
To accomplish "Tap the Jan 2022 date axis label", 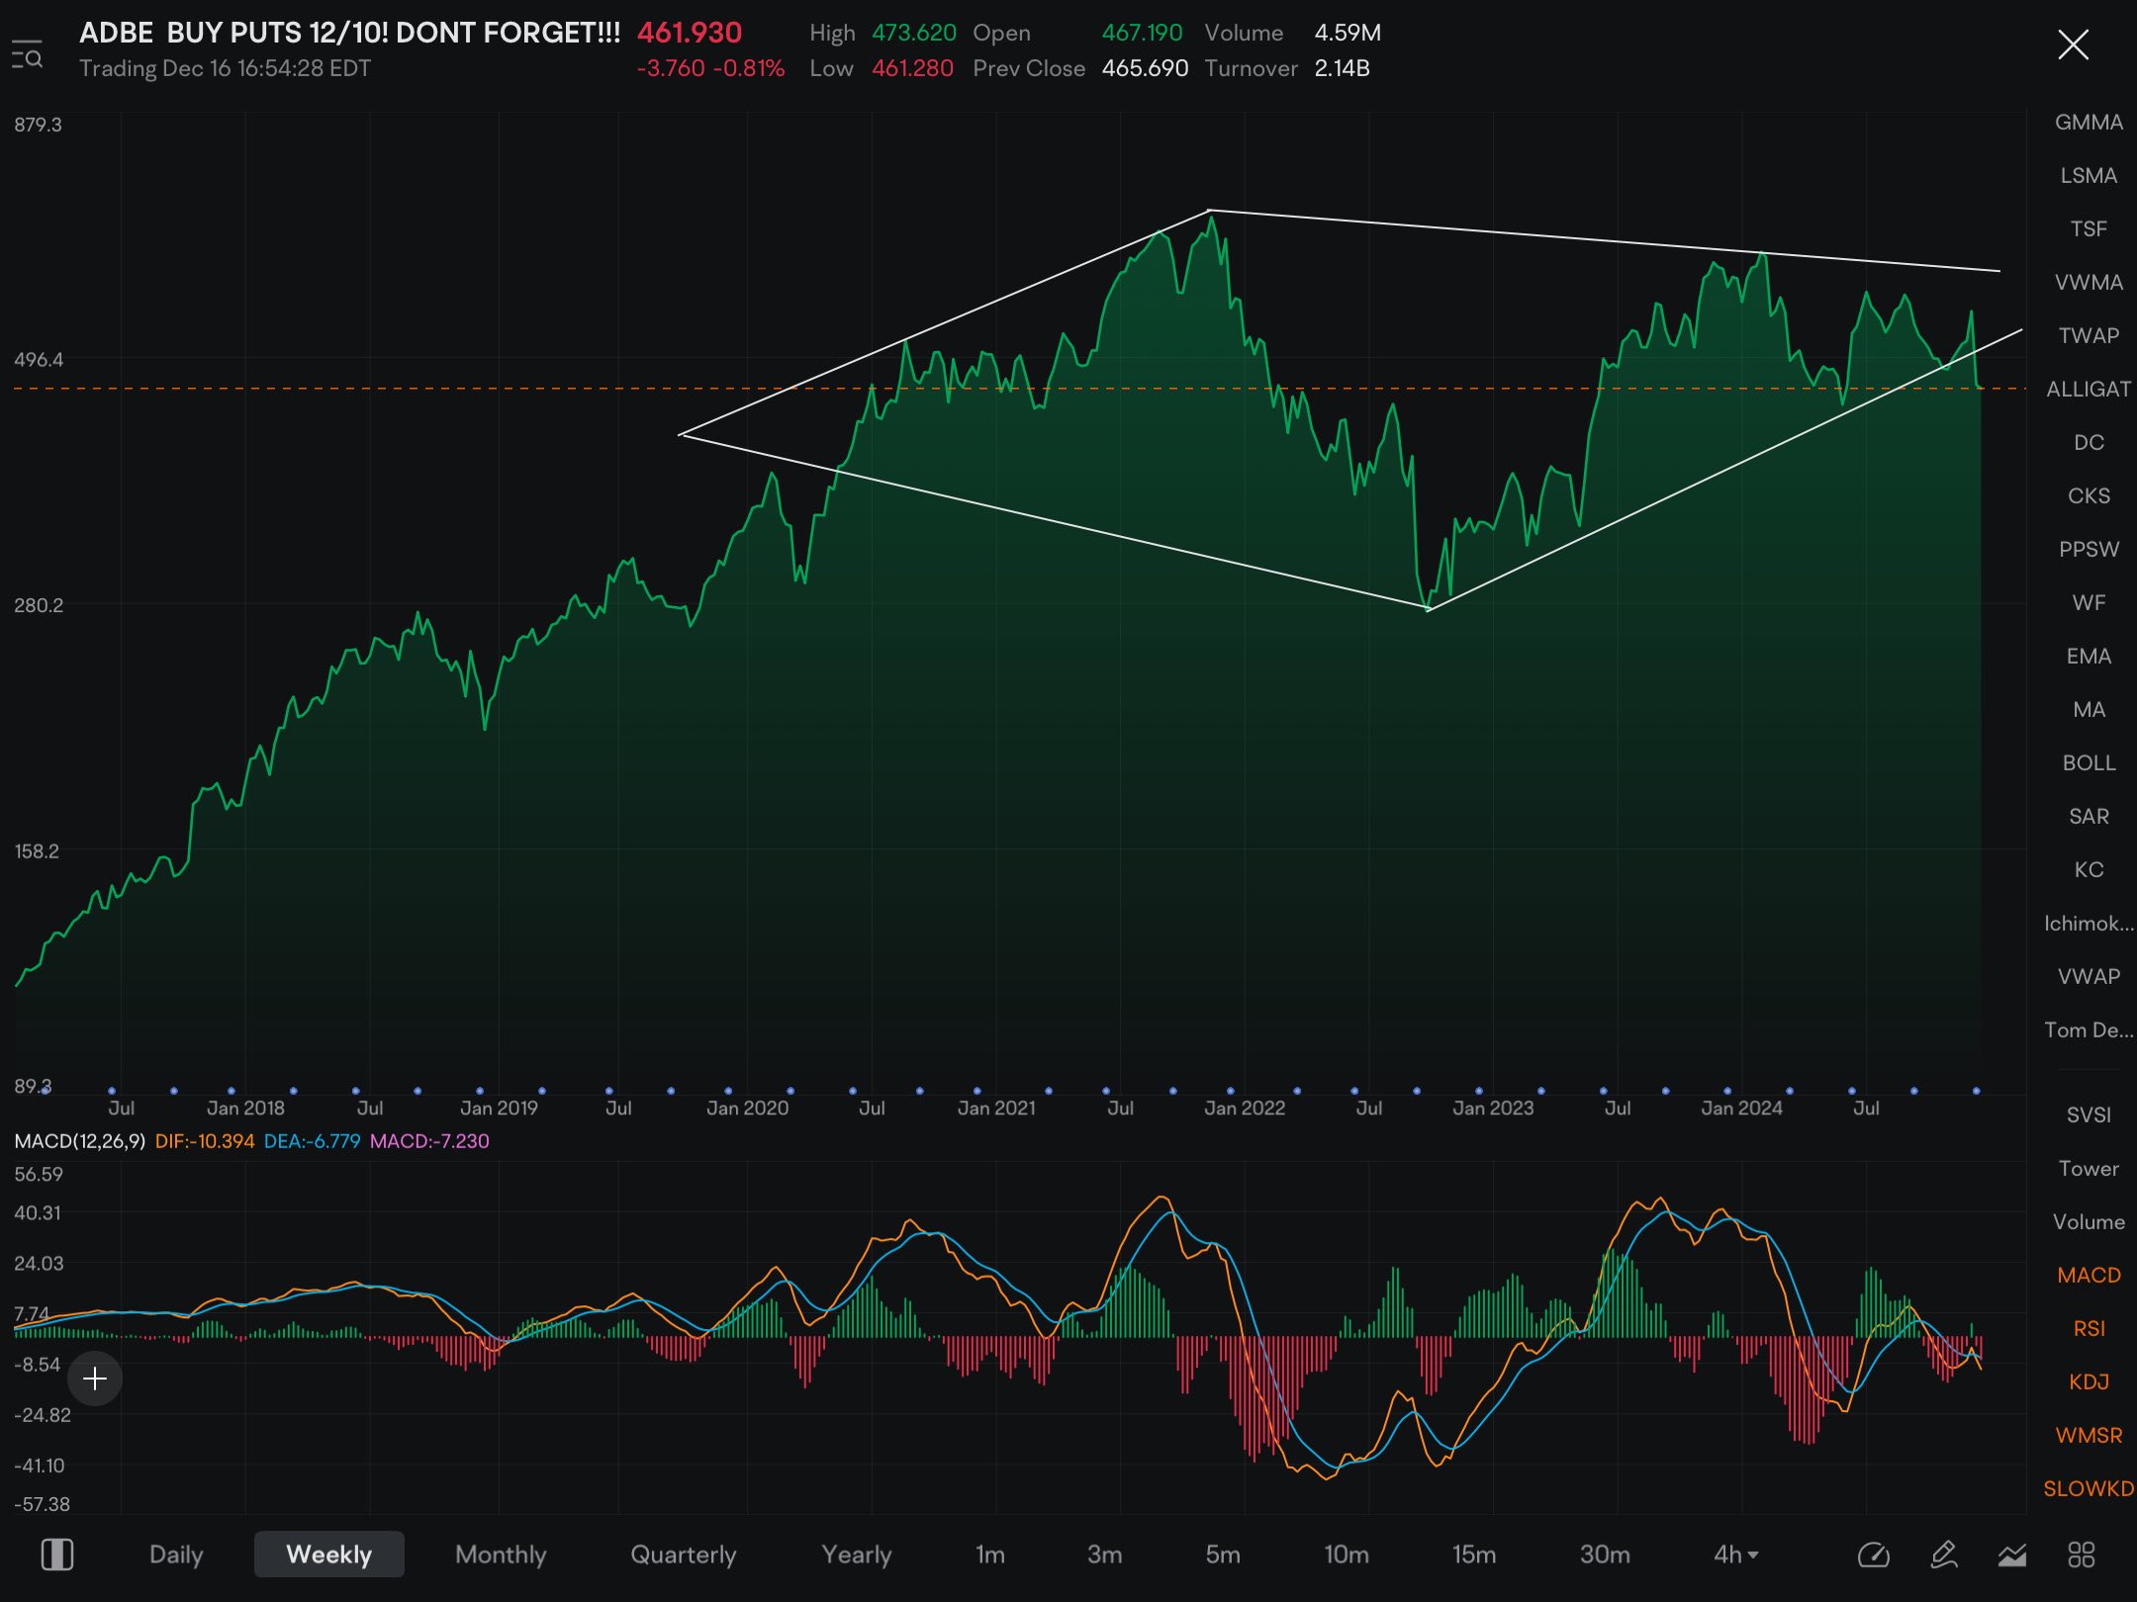I will click(1245, 1109).
